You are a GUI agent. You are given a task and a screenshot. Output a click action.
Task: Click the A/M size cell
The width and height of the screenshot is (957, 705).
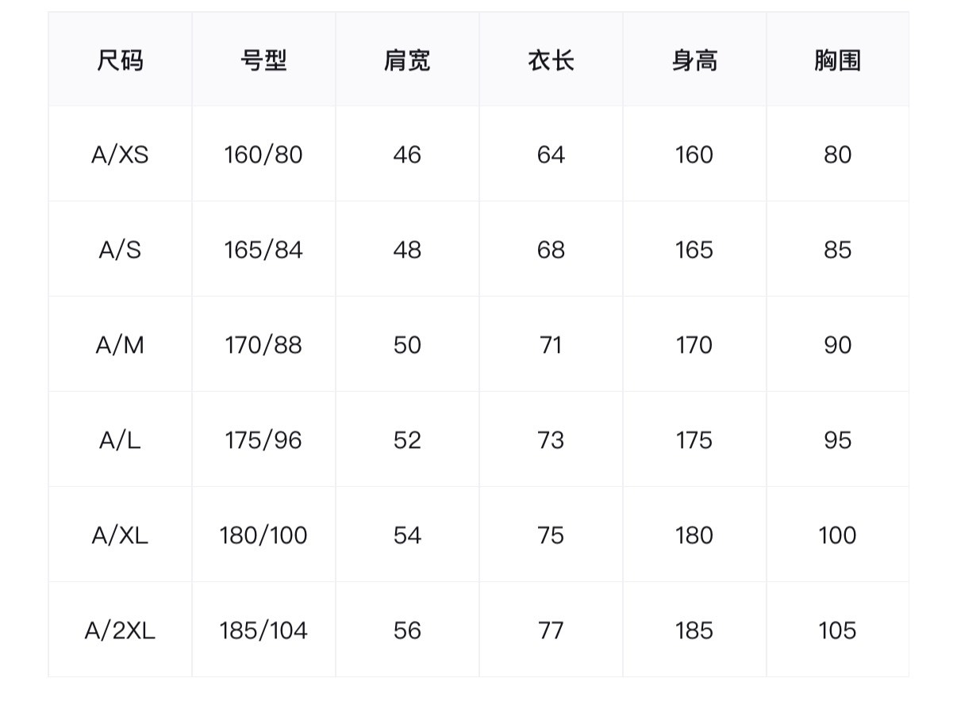click(120, 345)
